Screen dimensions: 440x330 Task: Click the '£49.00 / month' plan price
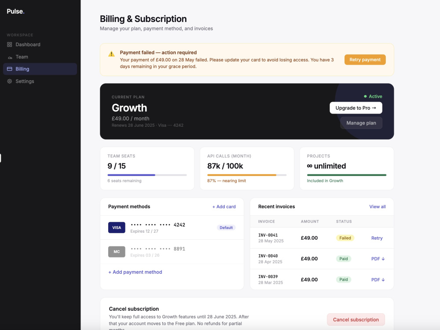(x=131, y=118)
